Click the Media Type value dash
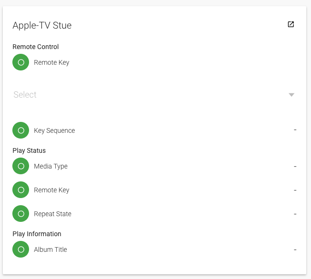 [295, 166]
